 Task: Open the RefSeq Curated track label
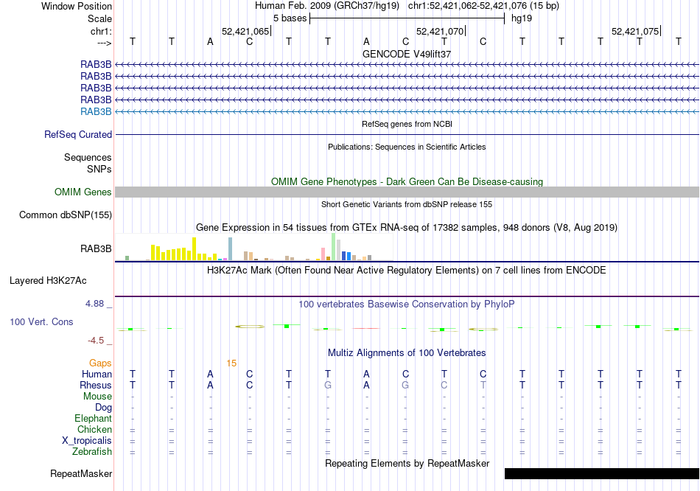(x=78, y=134)
